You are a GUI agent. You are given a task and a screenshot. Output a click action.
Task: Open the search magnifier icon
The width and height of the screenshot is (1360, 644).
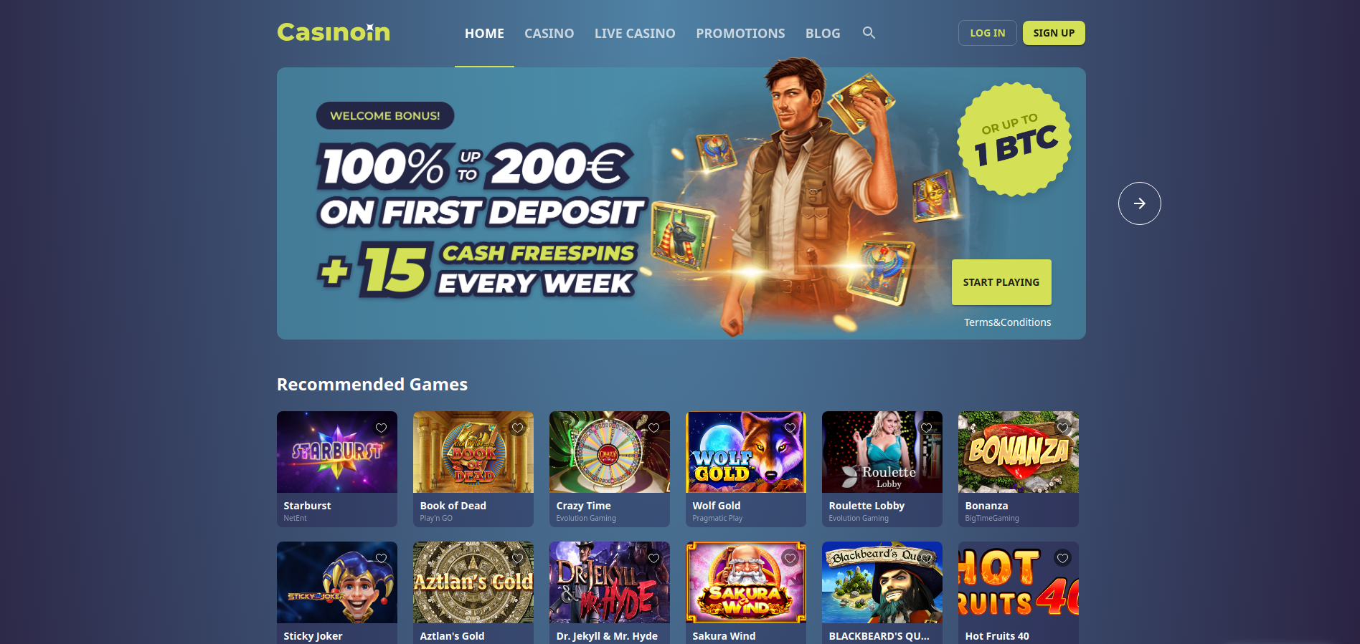[869, 33]
